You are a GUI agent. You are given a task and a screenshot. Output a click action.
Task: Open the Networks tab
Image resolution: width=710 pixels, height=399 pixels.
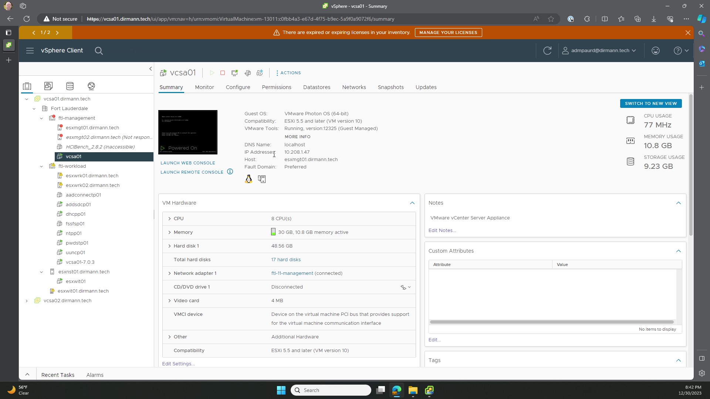point(354,87)
